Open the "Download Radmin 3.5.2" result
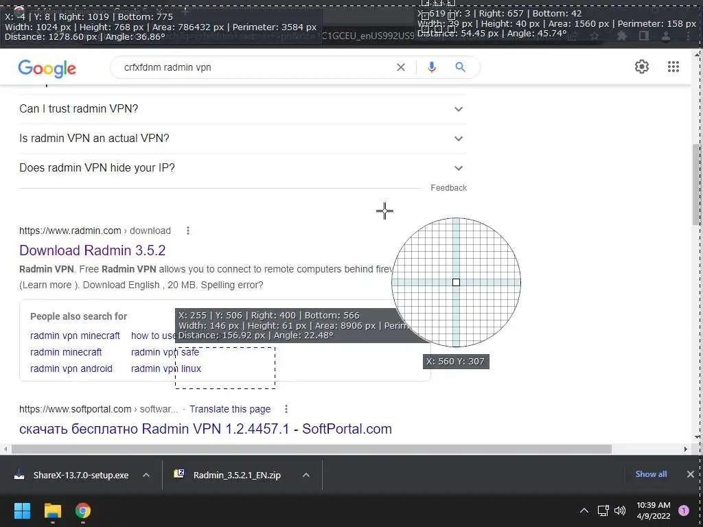The height and width of the screenshot is (527, 703). 93,250
